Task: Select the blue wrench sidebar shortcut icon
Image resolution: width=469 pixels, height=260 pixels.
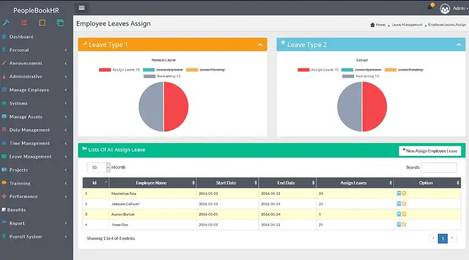Action: 6,23
